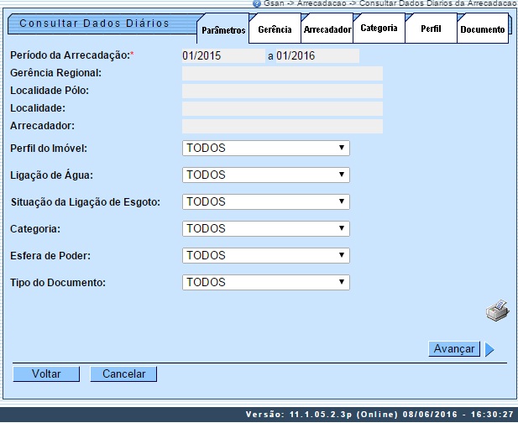Click the help question mark icon

[x=257, y=4]
